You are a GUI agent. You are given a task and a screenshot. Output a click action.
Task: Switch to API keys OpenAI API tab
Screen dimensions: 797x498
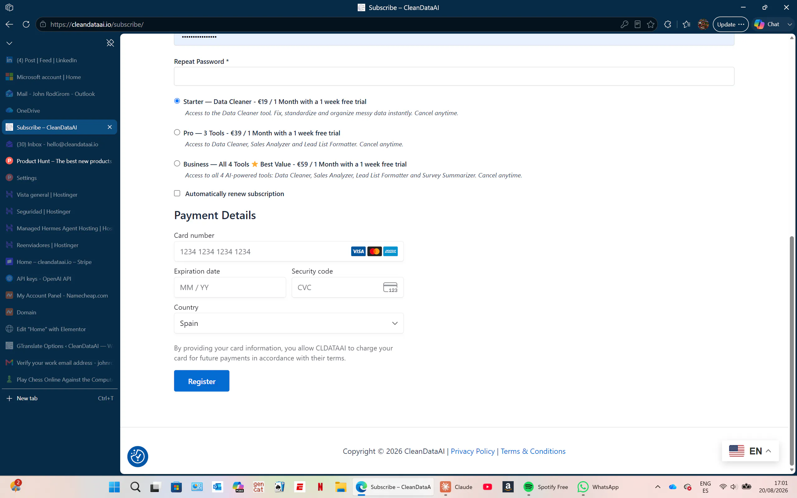coord(59,279)
